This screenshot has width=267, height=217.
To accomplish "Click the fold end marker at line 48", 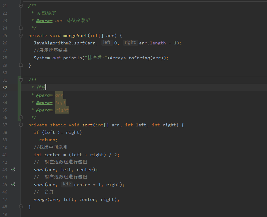I will click(21, 207).
